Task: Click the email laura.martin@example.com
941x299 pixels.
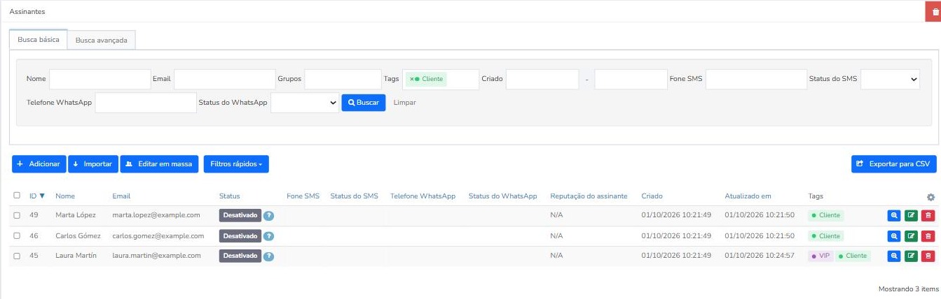Action: (x=156, y=256)
